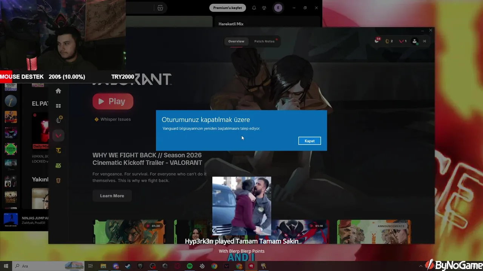Click the Windows taskbar search box Ara
Screen dimensions: 483x271
[x=48, y=266]
